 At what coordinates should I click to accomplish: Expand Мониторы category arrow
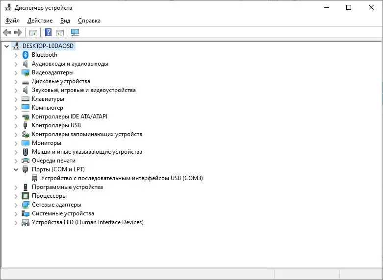click(16, 143)
